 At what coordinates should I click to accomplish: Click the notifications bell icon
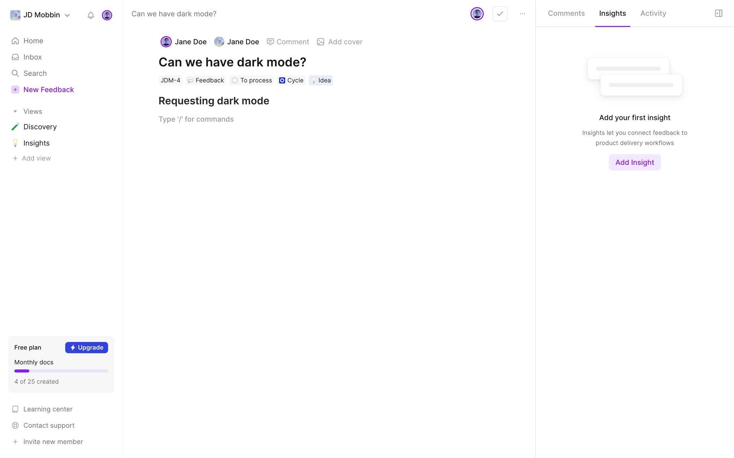point(91,15)
